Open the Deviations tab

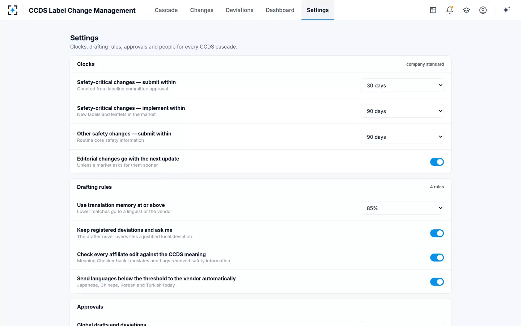240,10
